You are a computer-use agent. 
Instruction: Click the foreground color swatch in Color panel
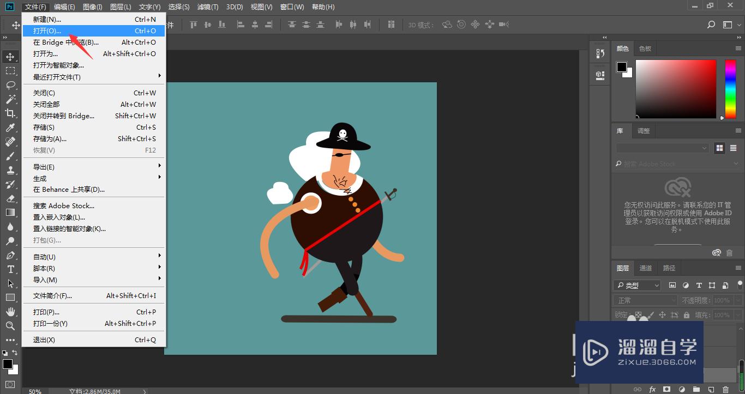[621, 66]
